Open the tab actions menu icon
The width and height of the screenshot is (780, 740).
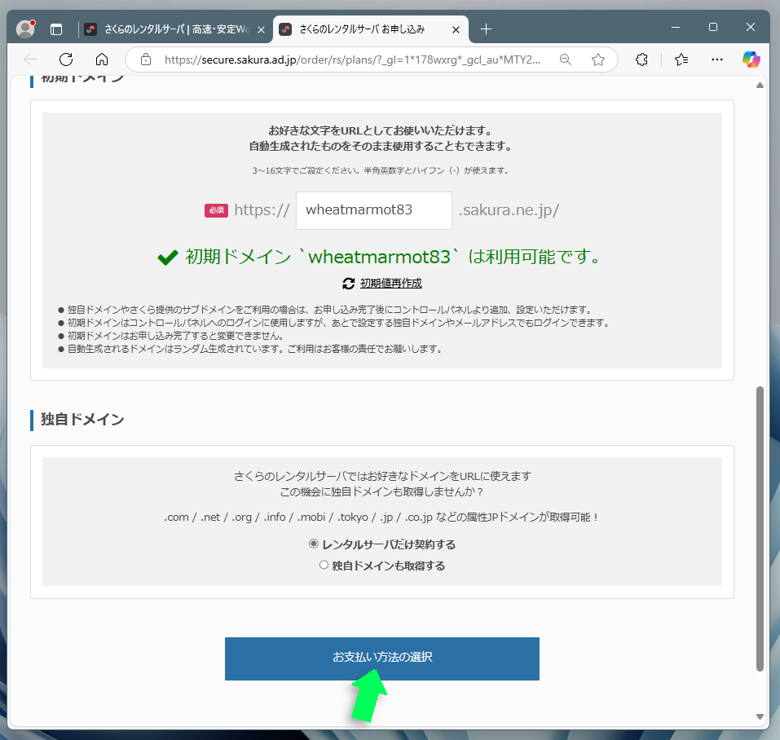click(56, 29)
